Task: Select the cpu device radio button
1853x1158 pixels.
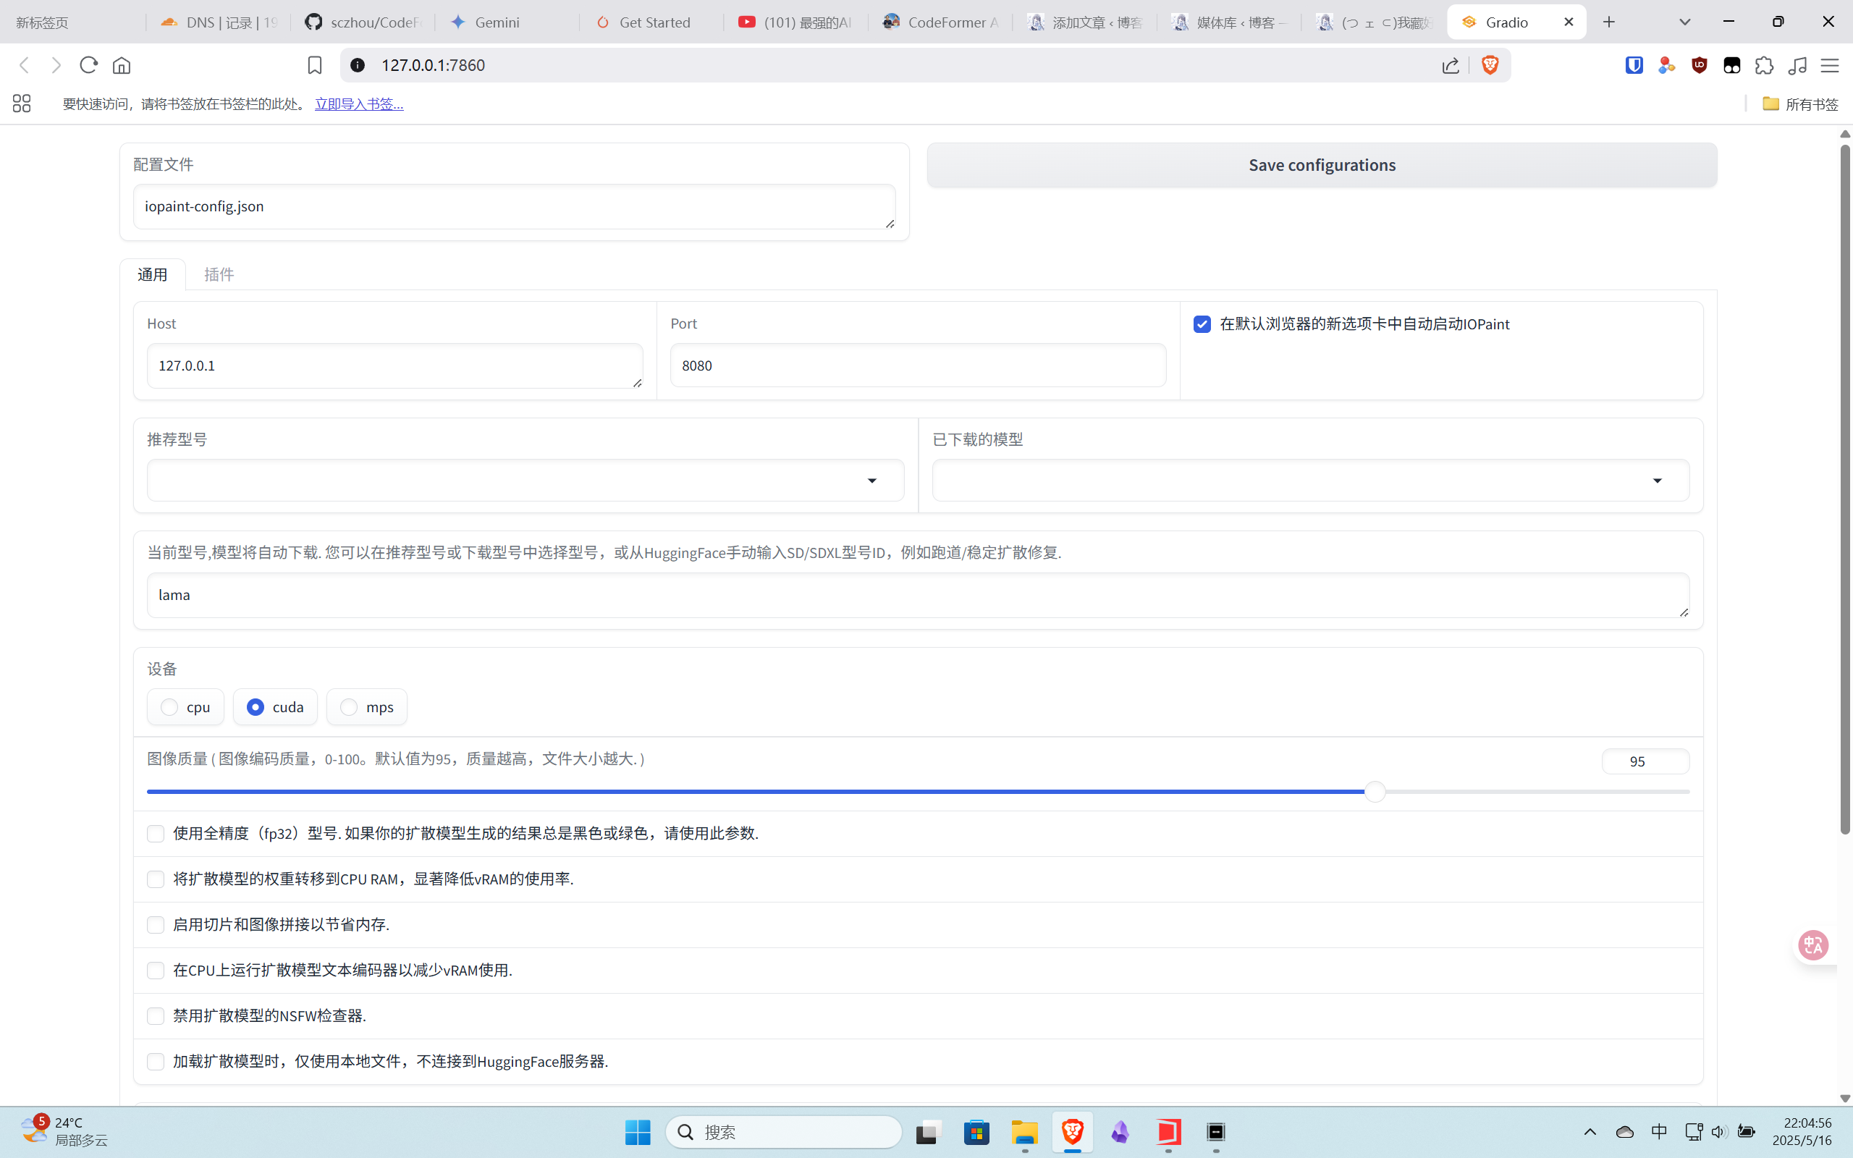Action: (170, 707)
